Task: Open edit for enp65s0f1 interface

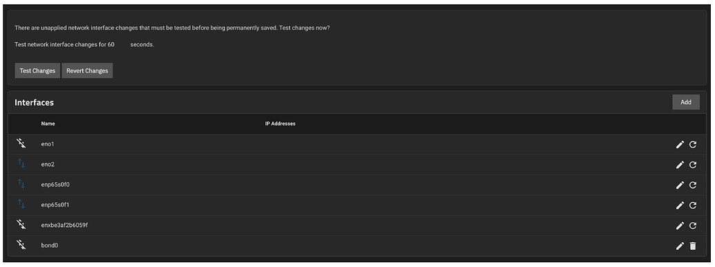Action: tap(680, 206)
